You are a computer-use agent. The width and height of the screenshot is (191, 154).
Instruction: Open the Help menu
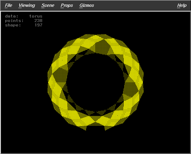182,5
